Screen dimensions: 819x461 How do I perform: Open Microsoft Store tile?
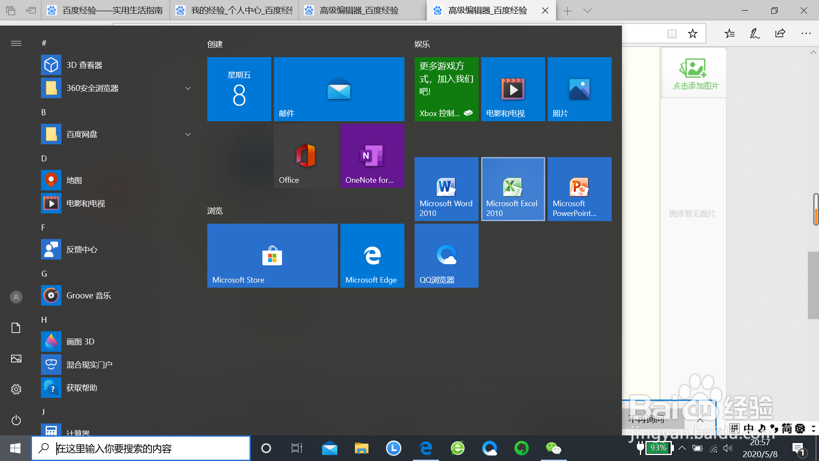point(272,256)
